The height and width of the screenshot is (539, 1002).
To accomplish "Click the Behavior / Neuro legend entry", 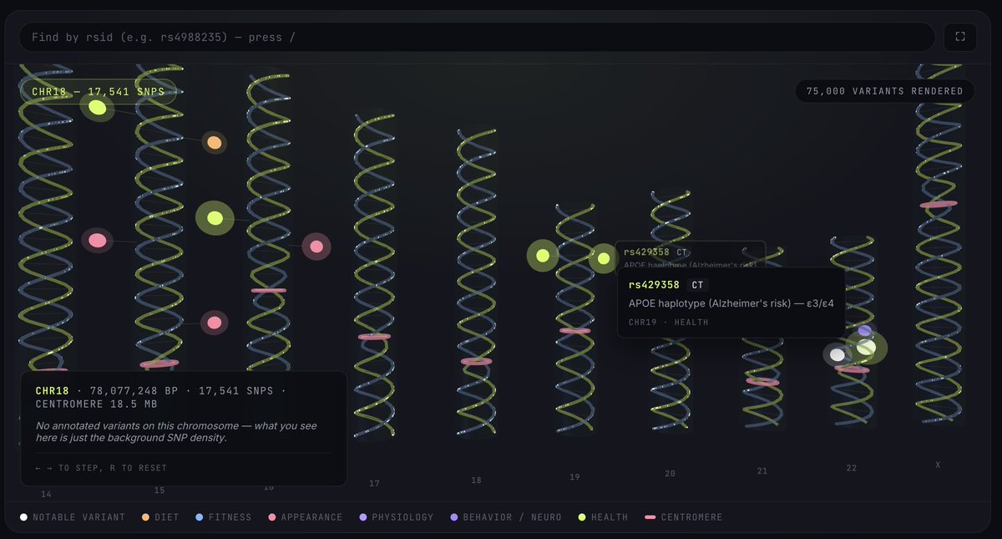I will [x=504, y=517].
